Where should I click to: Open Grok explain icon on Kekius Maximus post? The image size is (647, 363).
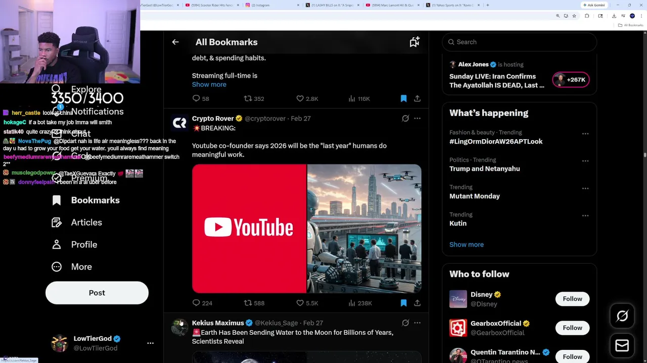pos(405,323)
